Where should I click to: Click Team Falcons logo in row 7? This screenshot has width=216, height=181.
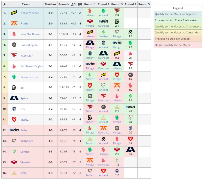point(14,77)
